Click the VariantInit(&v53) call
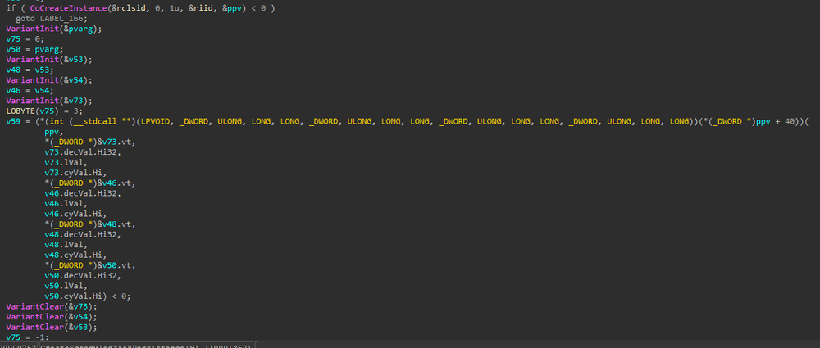The height and width of the screenshot is (348, 820). pyautogui.click(x=49, y=60)
